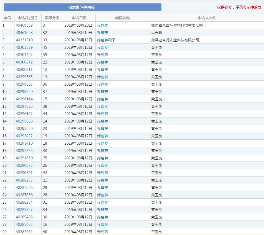Click the 申请人名称 column header
The width and height of the screenshot is (264, 235).
coord(207,18)
